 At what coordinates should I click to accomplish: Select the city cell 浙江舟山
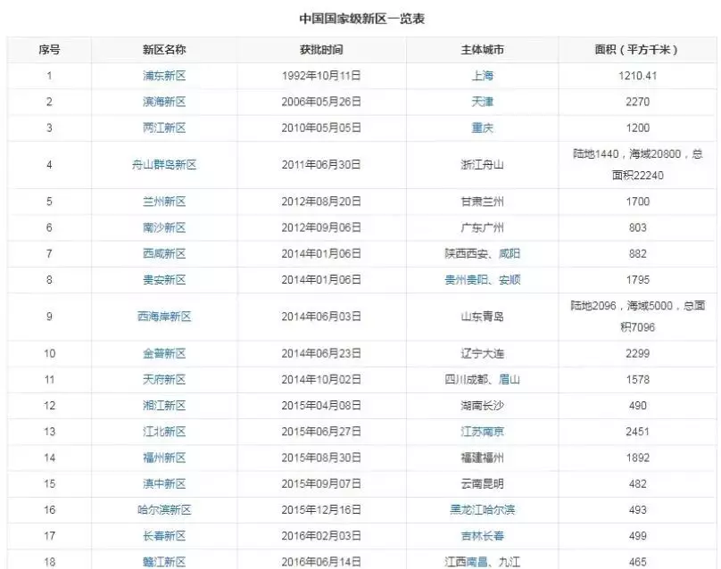click(x=483, y=165)
